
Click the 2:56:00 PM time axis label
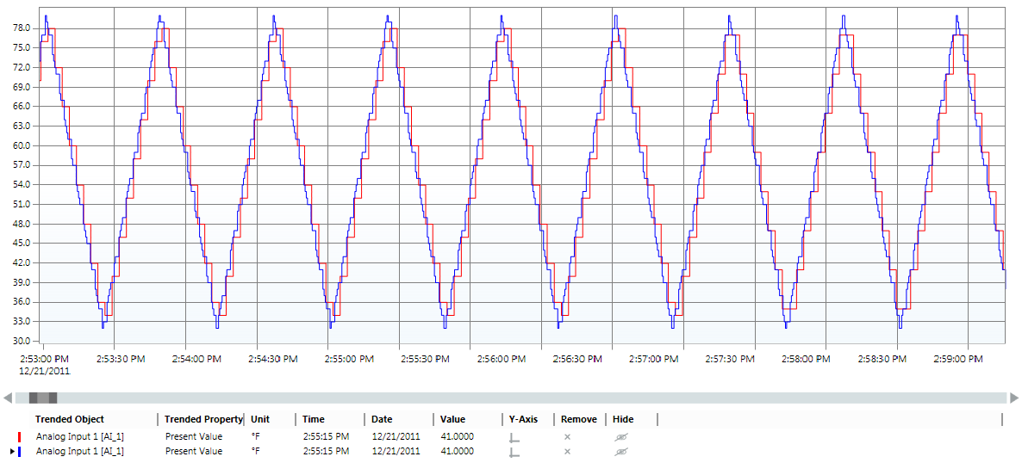(500, 359)
